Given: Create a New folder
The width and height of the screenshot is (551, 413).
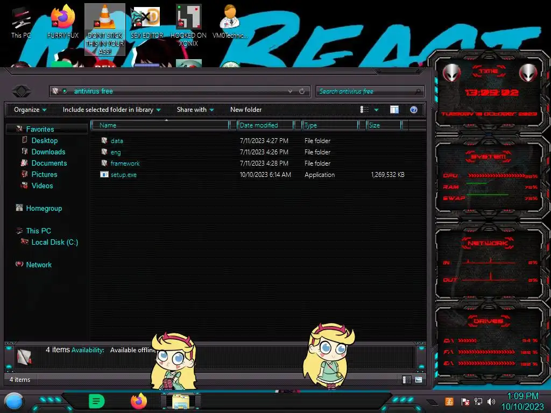Looking at the screenshot, I should pyautogui.click(x=246, y=110).
